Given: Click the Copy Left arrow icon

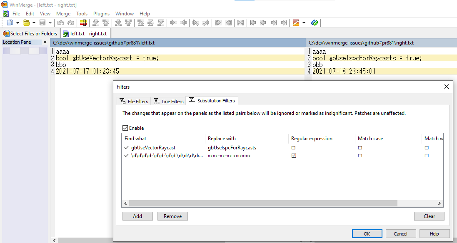Looking at the screenshot, I should (x=183, y=23).
